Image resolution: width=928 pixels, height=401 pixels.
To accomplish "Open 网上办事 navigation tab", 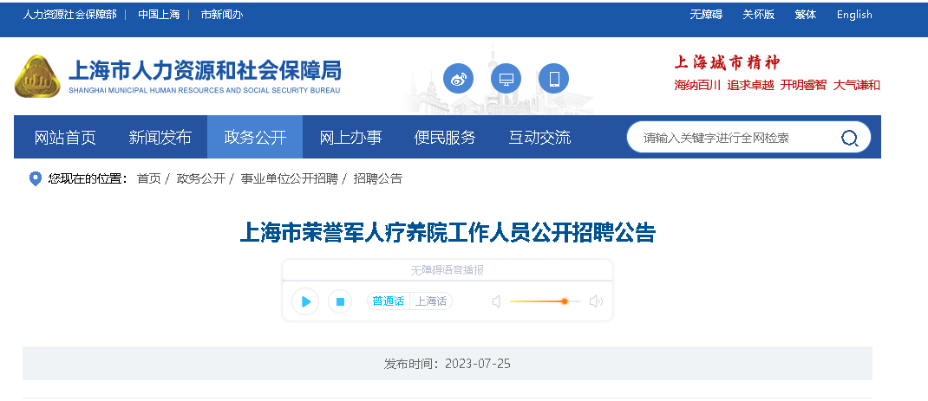I will (x=350, y=137).
